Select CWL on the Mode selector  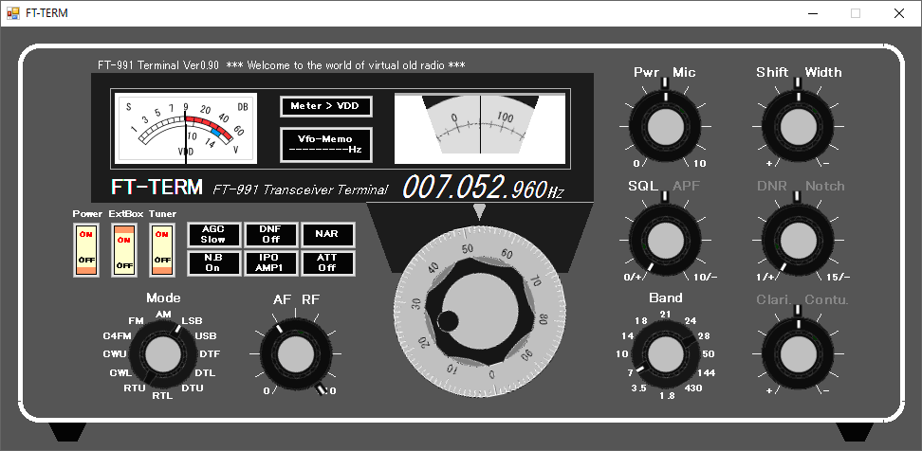click(x=120, y=373)
